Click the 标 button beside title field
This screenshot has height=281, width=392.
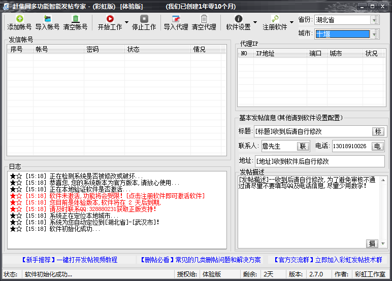click(x=378, y=132)
